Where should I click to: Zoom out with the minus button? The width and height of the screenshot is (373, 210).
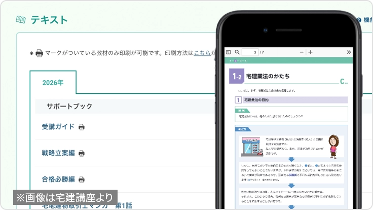coord(302,52)
